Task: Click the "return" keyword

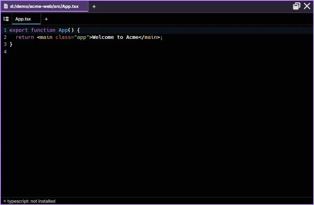Action: click(25, 37)
